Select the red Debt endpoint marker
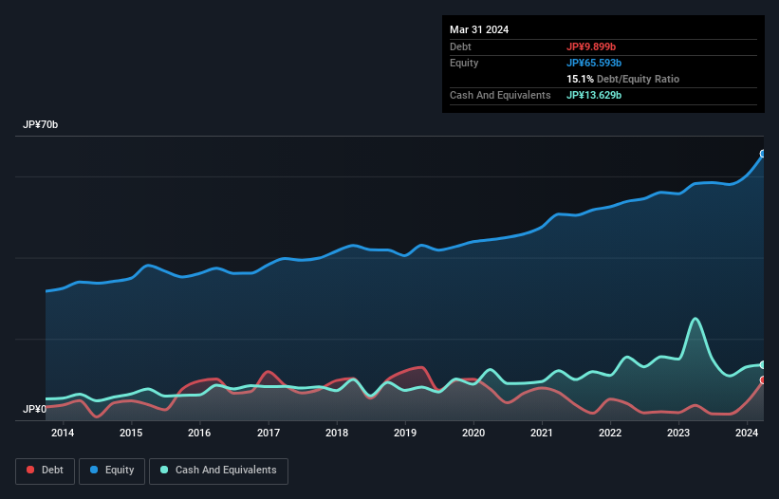Image resolution: width=779 pixels, height=499 pixels. pos(763,380)
